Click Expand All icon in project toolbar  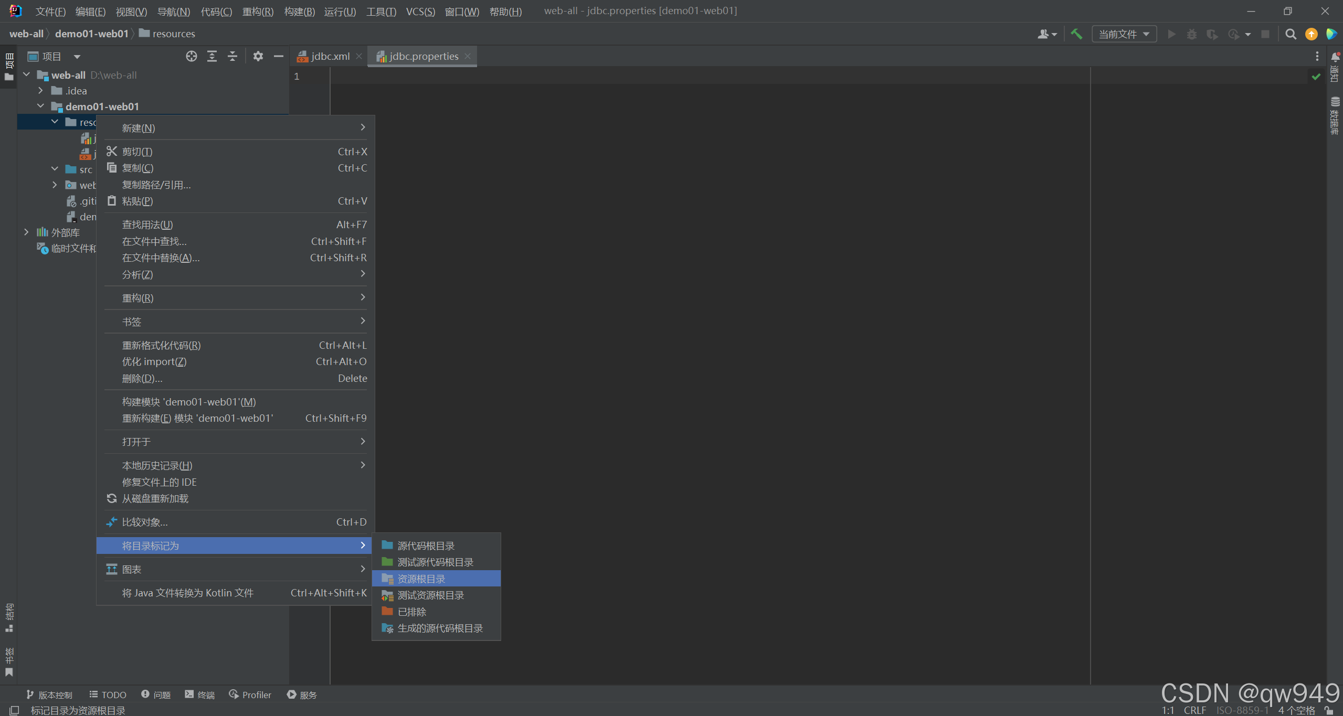click(x=212, y=56)
